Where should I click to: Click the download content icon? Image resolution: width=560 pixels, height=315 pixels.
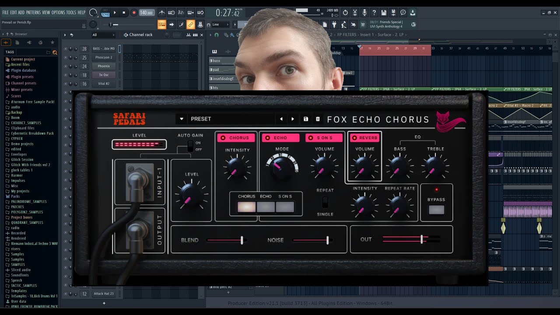[413, 13]
